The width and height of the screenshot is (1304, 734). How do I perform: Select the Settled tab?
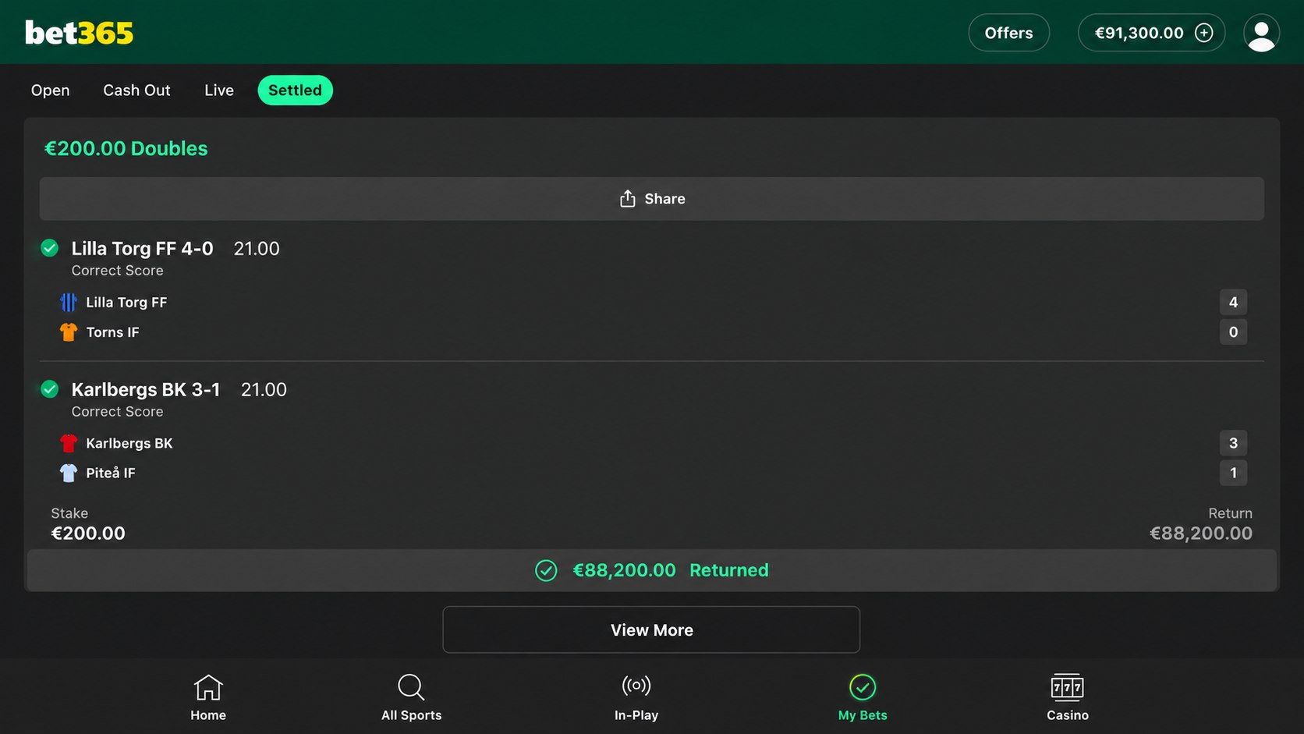click(295, 90)
